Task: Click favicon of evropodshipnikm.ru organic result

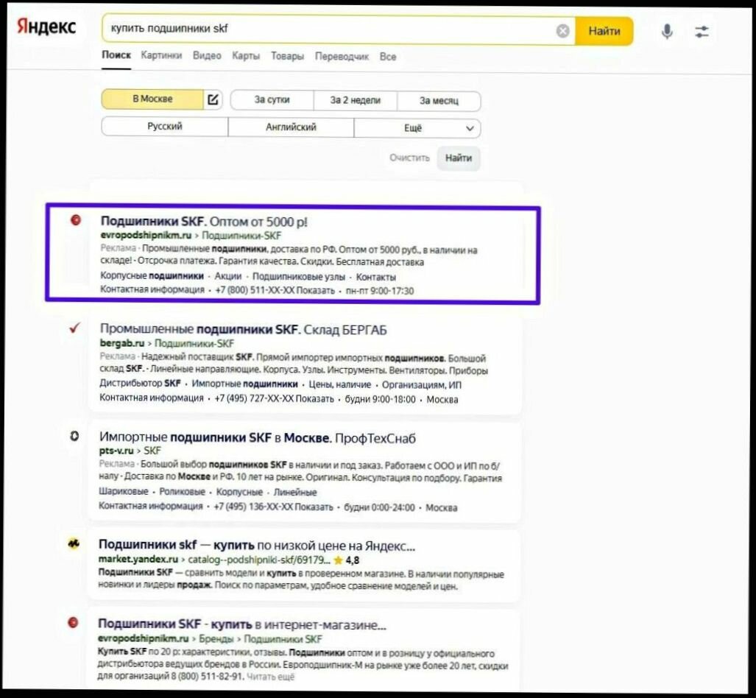Action: point(73,622)
